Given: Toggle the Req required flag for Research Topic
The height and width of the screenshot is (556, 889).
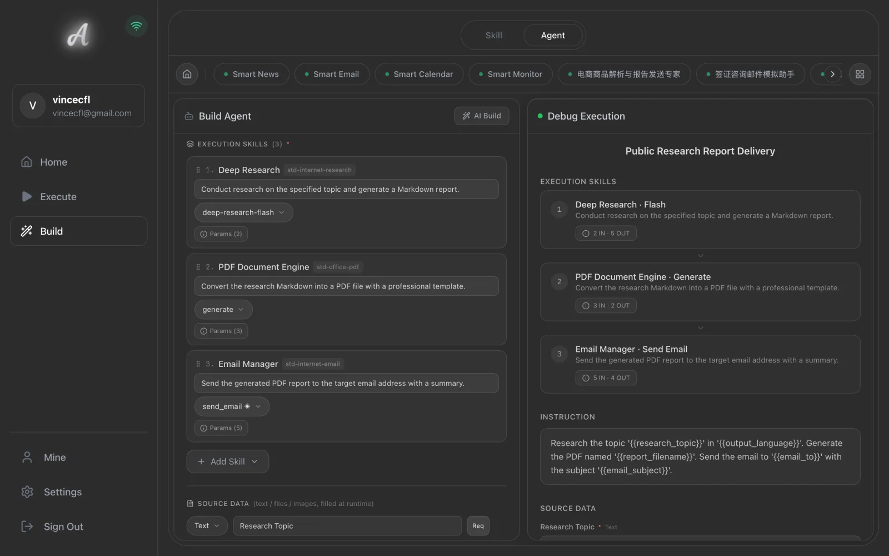Looking at the screenshot, I should click(x=478, y=526).
